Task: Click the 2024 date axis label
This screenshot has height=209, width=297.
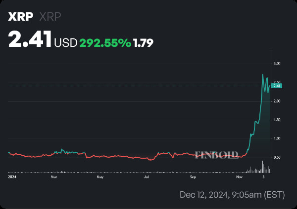Action: 12,177
